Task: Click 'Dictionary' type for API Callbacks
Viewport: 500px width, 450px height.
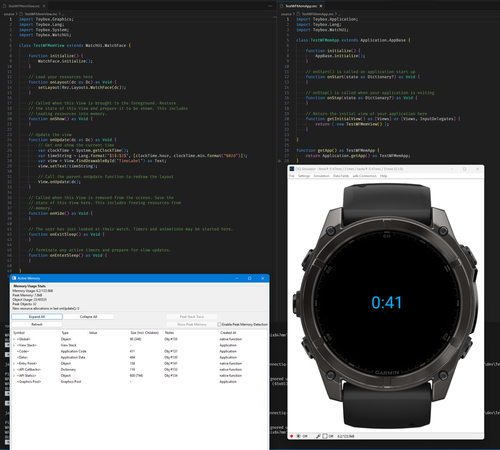Action: (68, 370)
